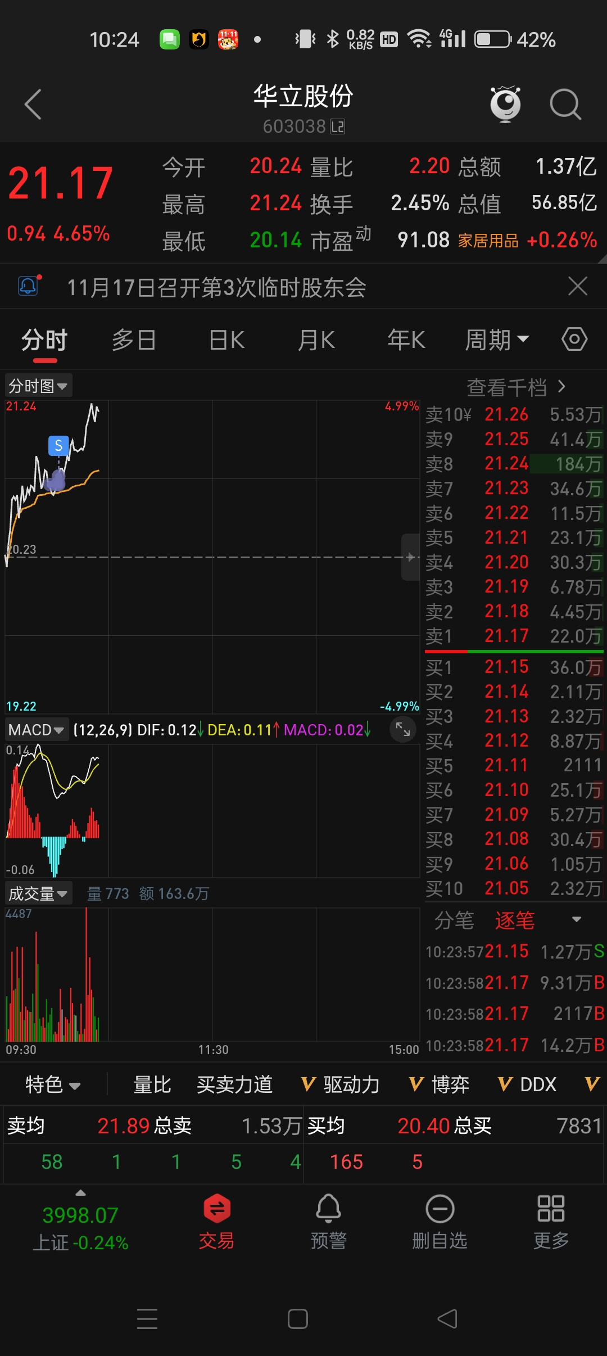Open the 周期 period dropdown

pos(497,340)
